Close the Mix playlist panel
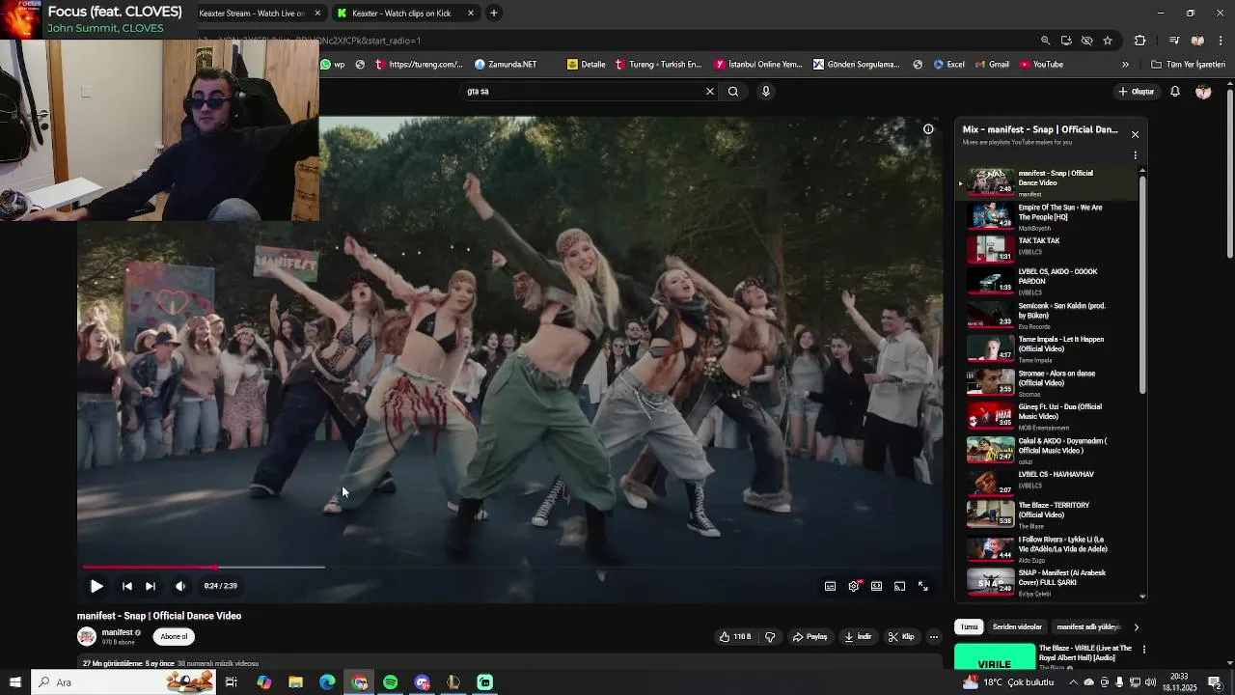Screen dimensions: 1235x695 click(1135, 134)
